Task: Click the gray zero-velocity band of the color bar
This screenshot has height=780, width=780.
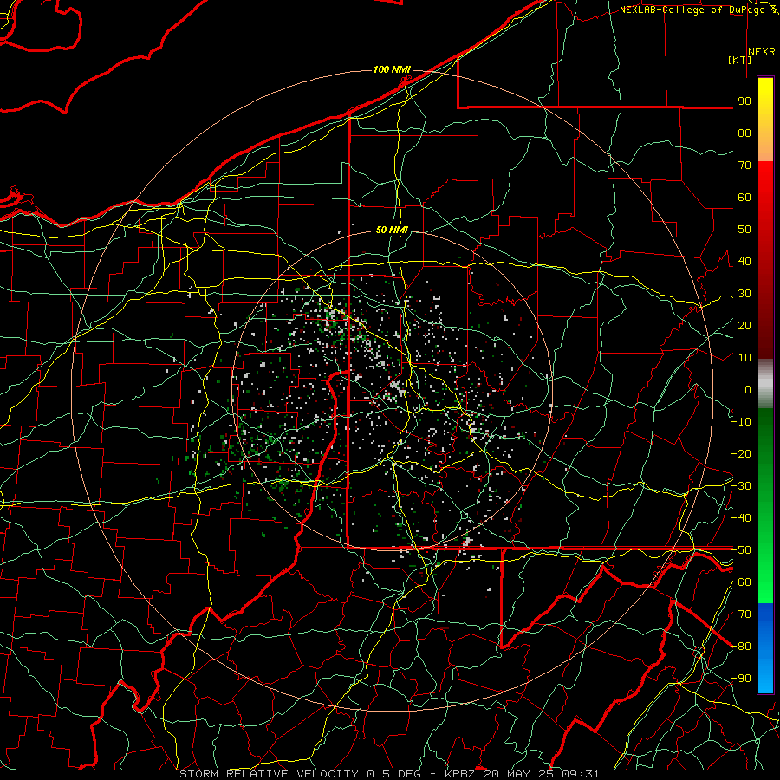Action: click(x=765, y=384)
